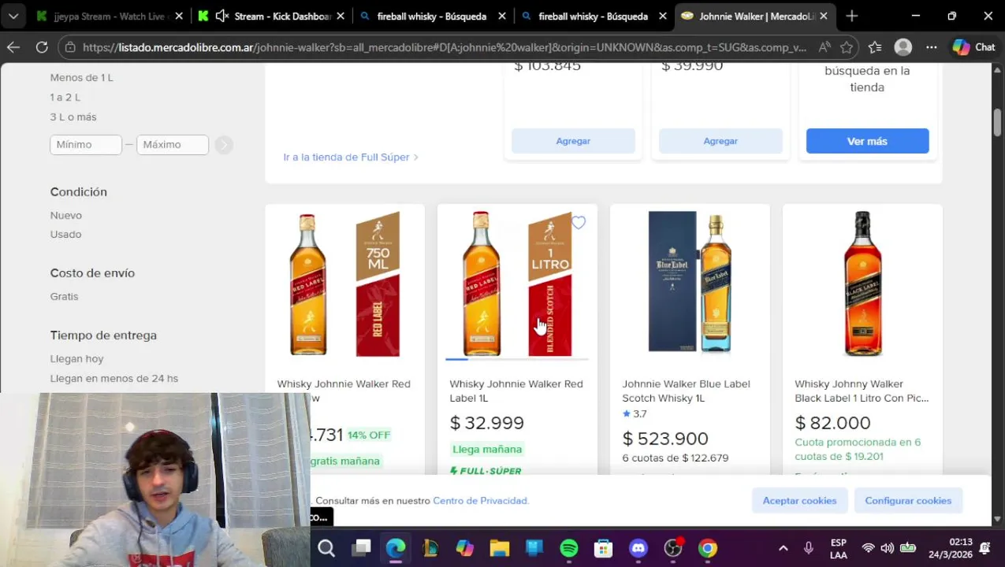This screenshot has height=567, width=1005.
Task: Filter condition by Usado
Action: pos(65,234)
